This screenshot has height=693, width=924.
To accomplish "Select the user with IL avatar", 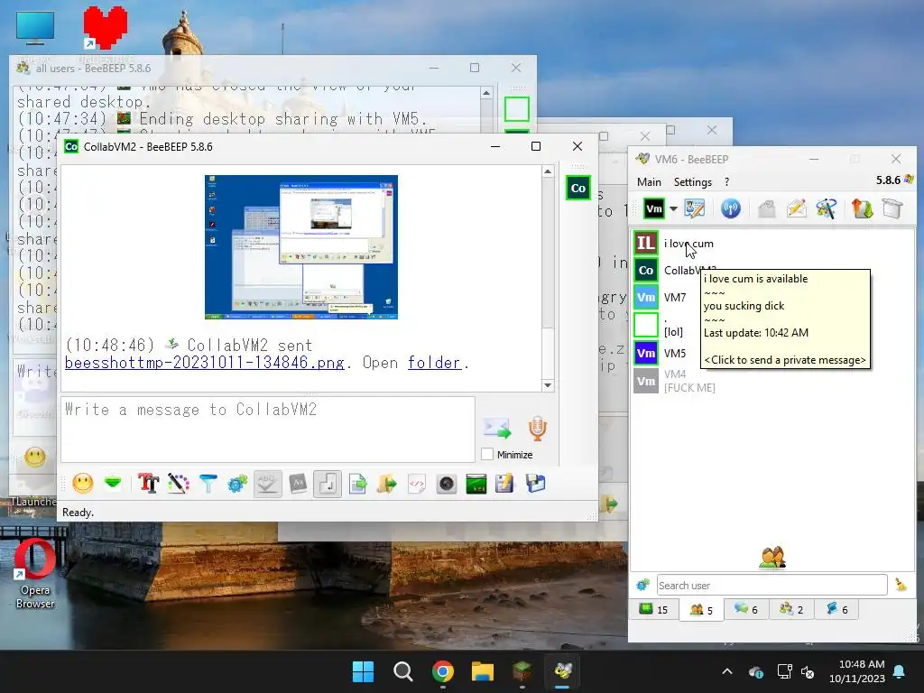I will [x=773, y=243].
